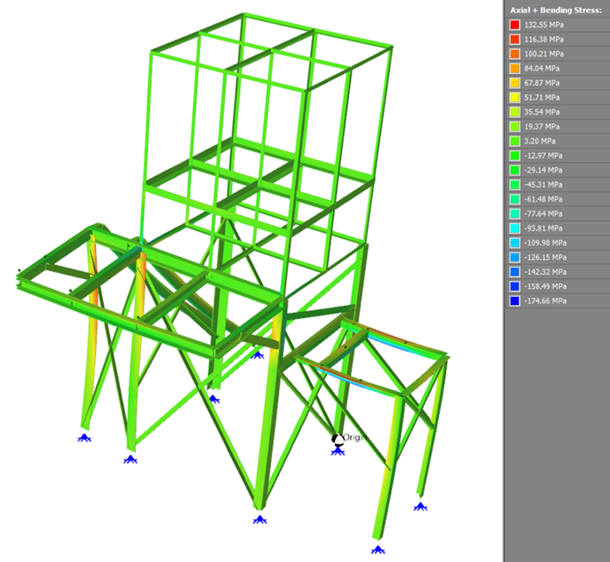Click the -29.14 MPa legend swatch

515,170
